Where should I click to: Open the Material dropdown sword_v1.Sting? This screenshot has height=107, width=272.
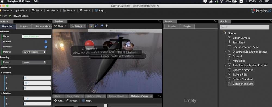[34, 52]
